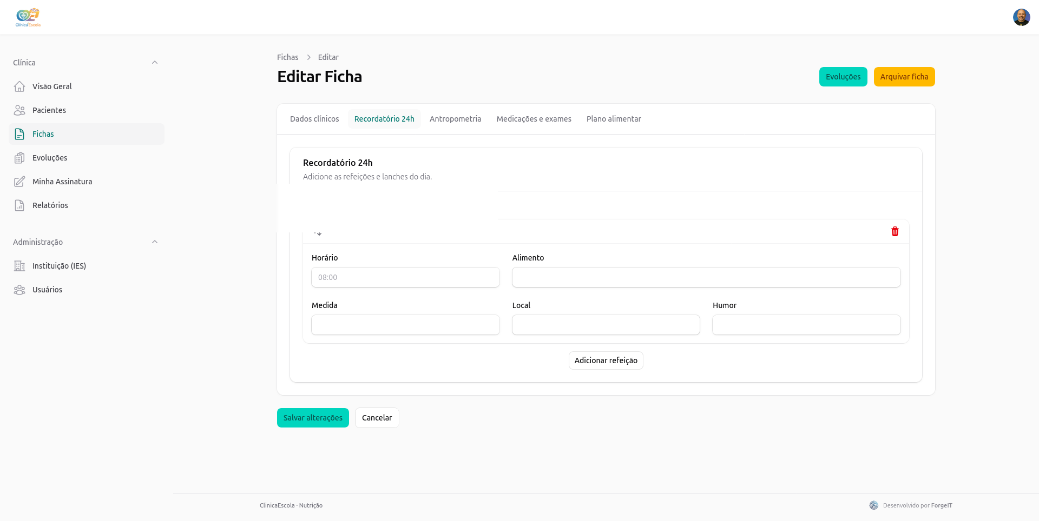Click the Instituição (IES) building icon

click(19, 266)
